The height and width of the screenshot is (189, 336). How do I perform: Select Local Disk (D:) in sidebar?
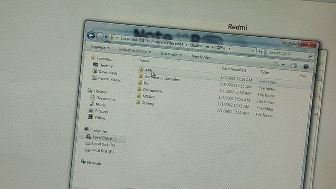(100, 144)
